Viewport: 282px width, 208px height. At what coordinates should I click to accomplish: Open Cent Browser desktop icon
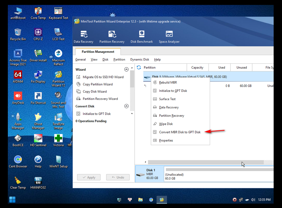18,161
